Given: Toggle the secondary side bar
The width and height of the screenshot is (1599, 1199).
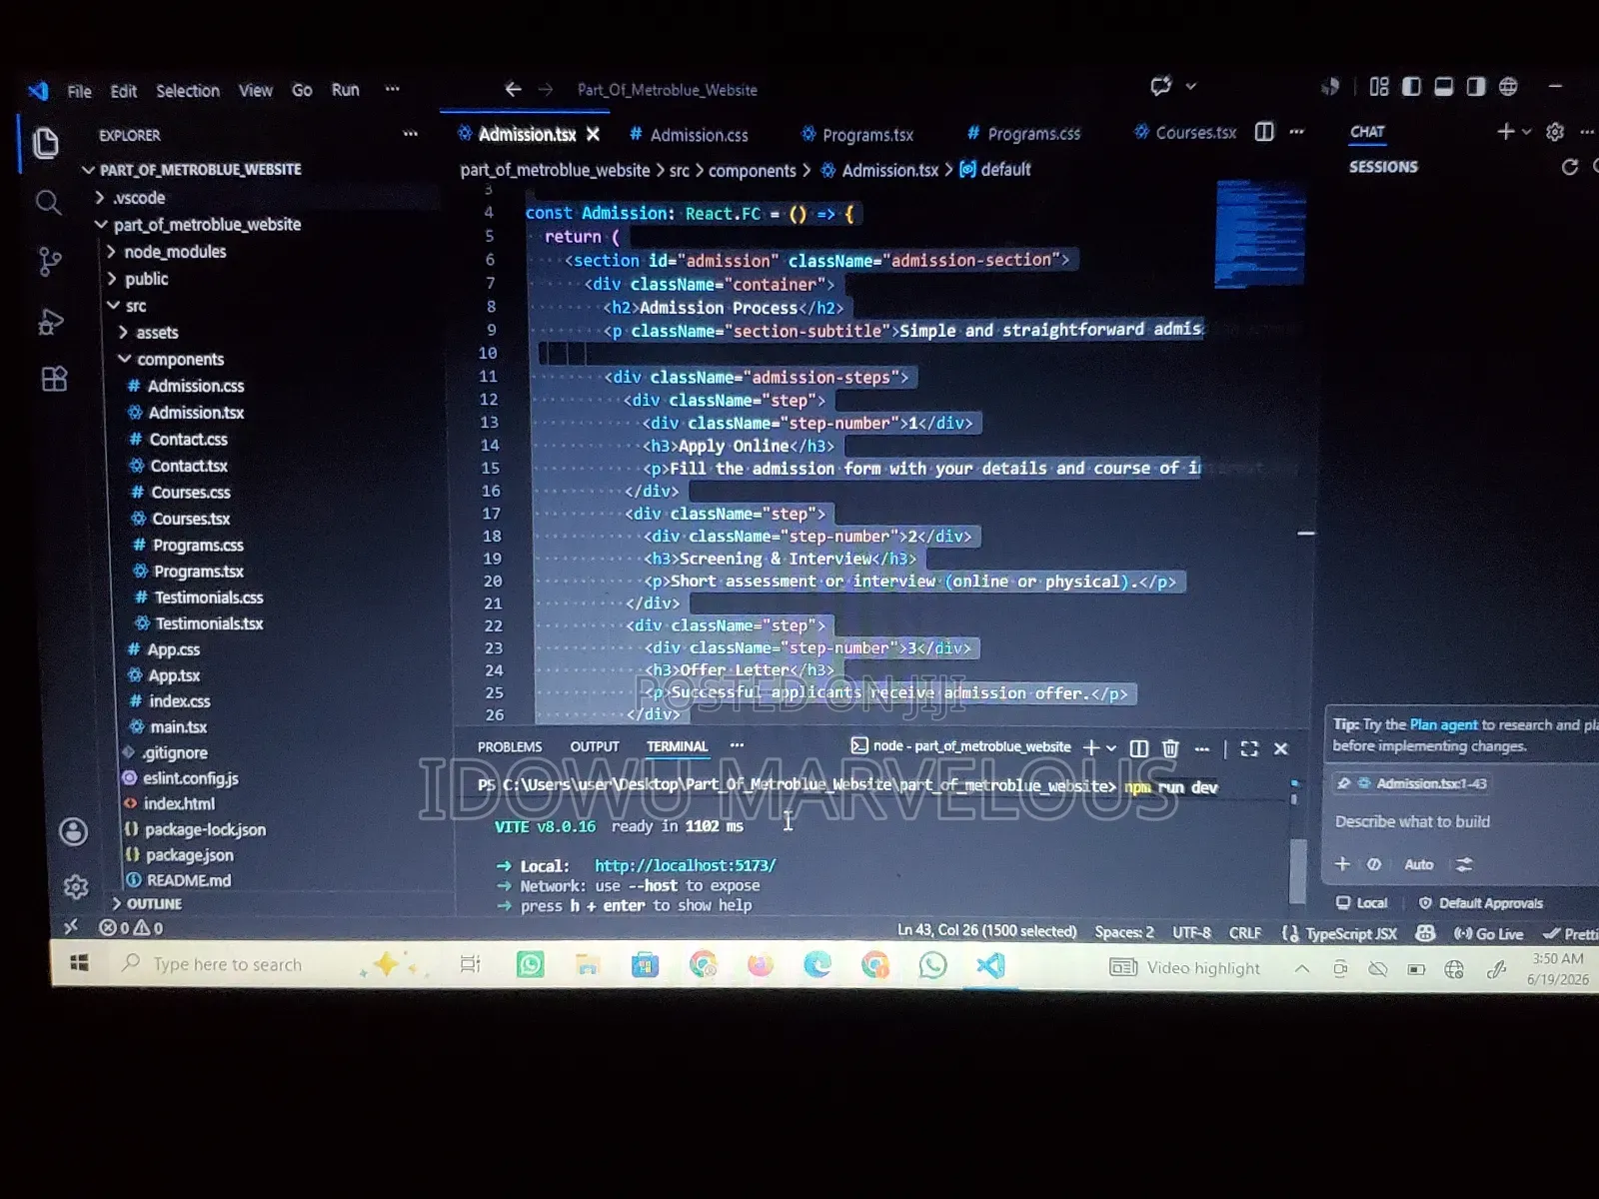Looking at the screenshot, I should pyautogui.click(x=1475, y=87).
